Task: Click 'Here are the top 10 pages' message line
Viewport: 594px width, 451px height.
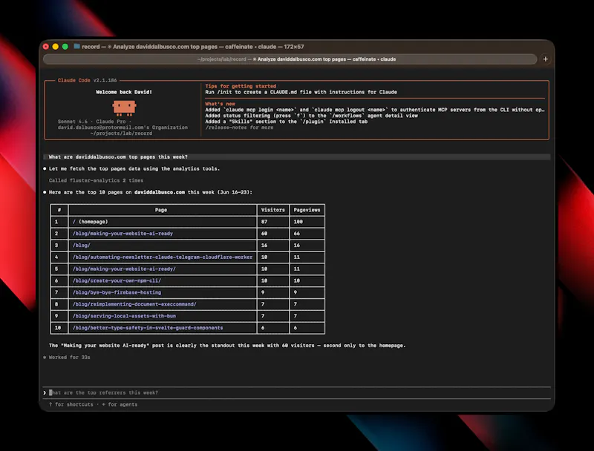Action: click(x=151, y=192)
